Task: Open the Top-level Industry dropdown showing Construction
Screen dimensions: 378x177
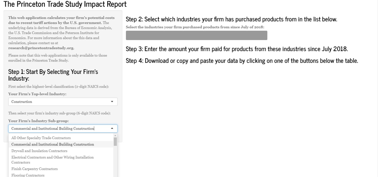Action: [63, 102]
